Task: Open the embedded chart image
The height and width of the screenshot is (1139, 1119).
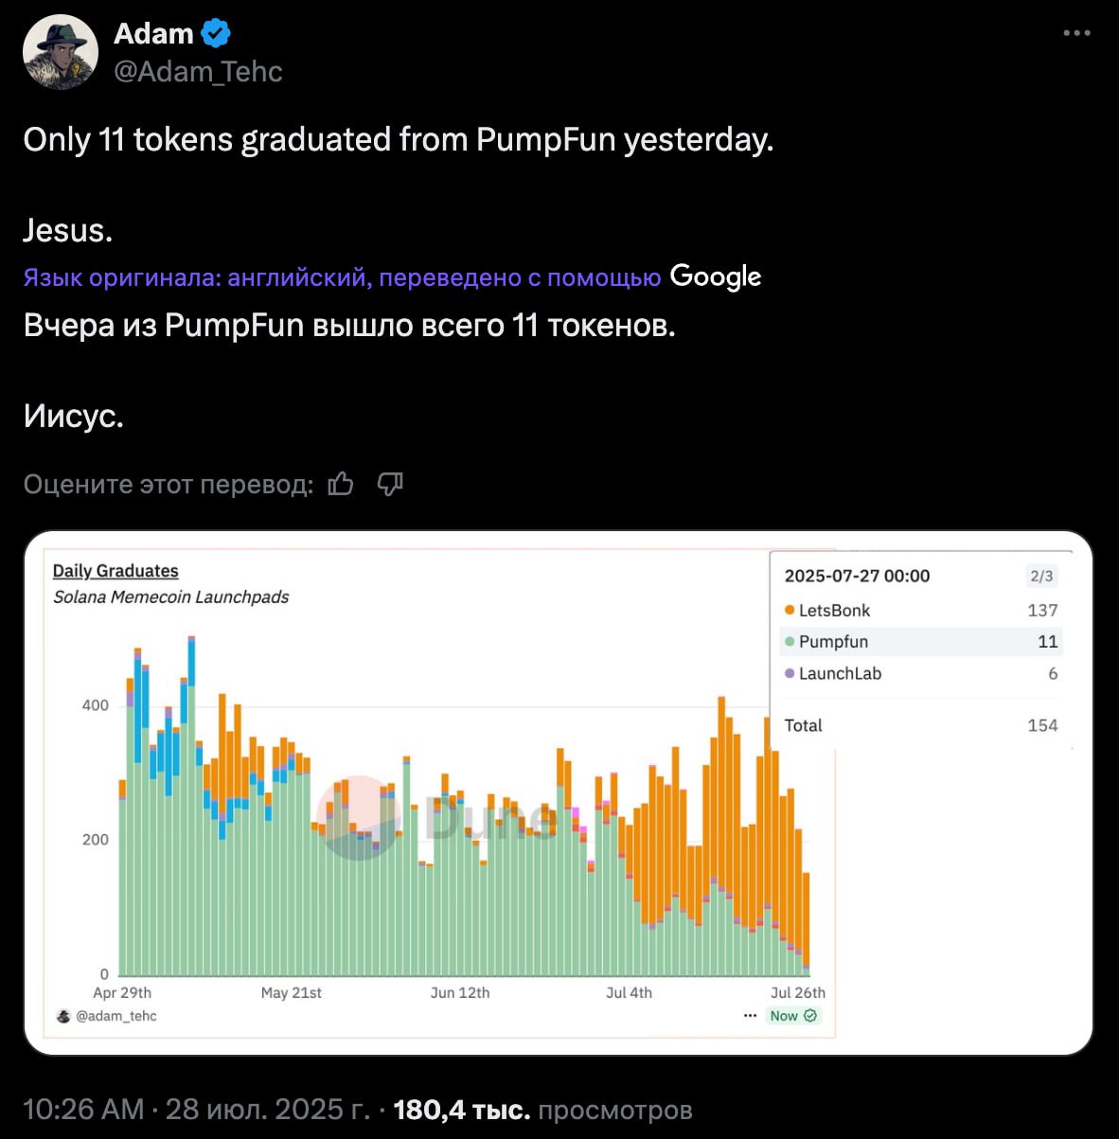Action: [559, 793]
